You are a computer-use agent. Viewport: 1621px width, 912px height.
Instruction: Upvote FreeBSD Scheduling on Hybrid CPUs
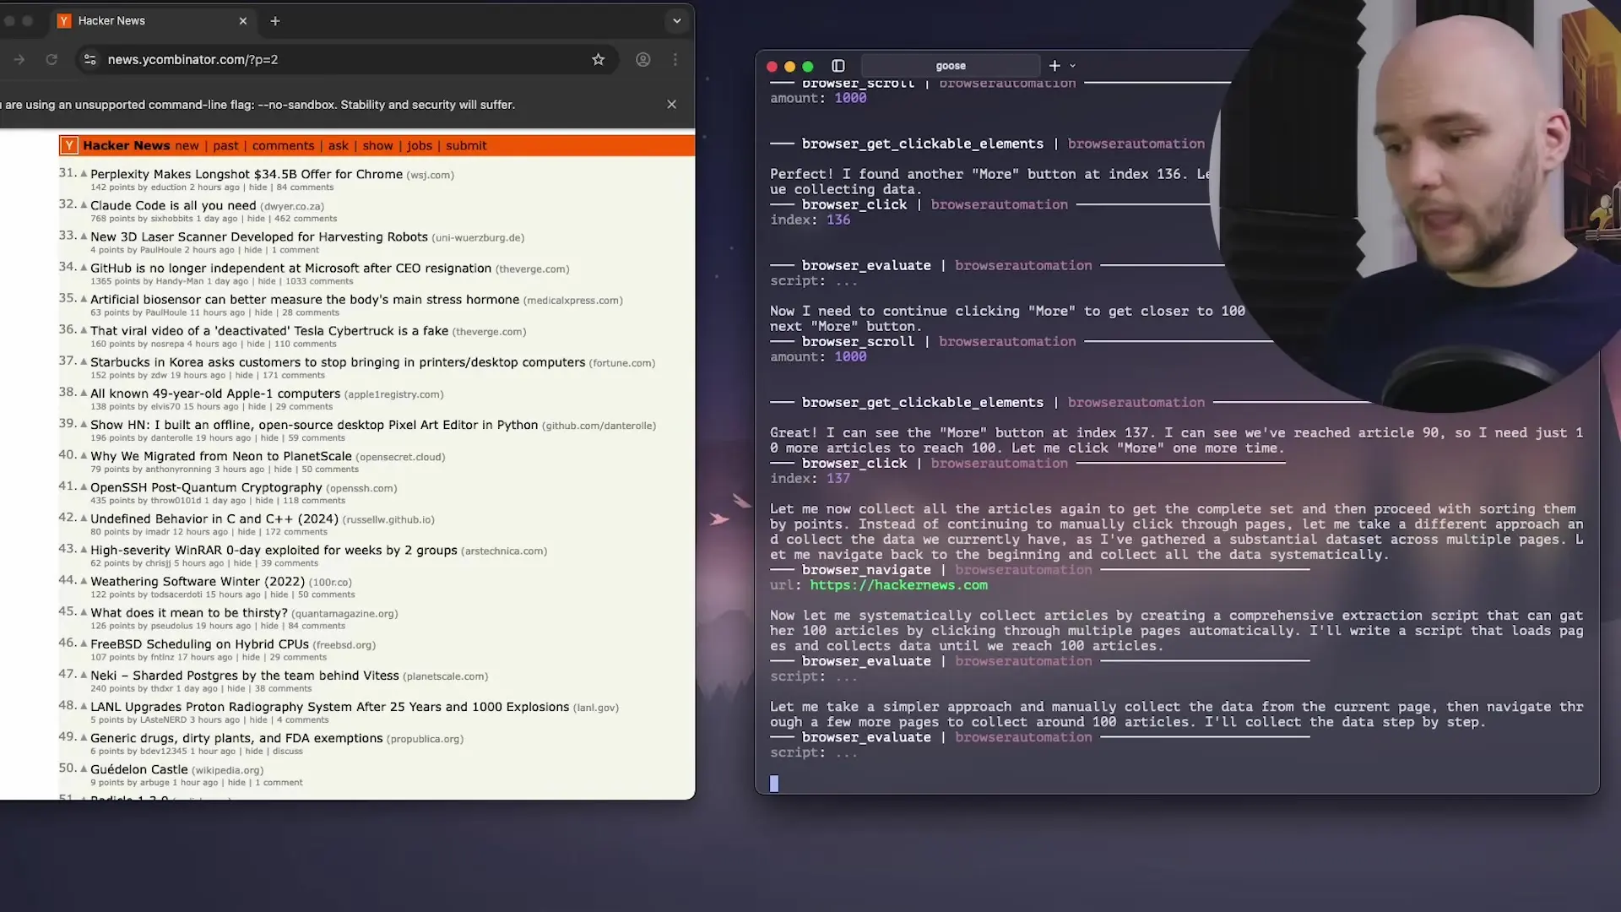pos(84,643)
